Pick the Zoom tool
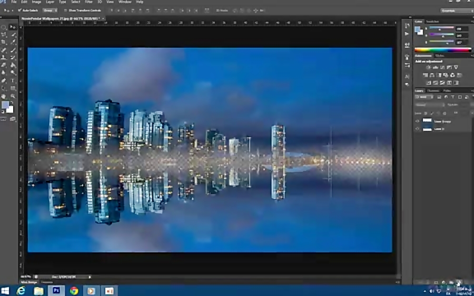The height and width of the screenshot is (296, 474). click(13, 96)
